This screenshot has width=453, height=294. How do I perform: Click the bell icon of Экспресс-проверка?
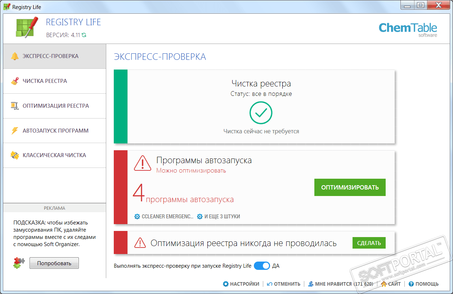pyautogui.click(x=15, y=56)
